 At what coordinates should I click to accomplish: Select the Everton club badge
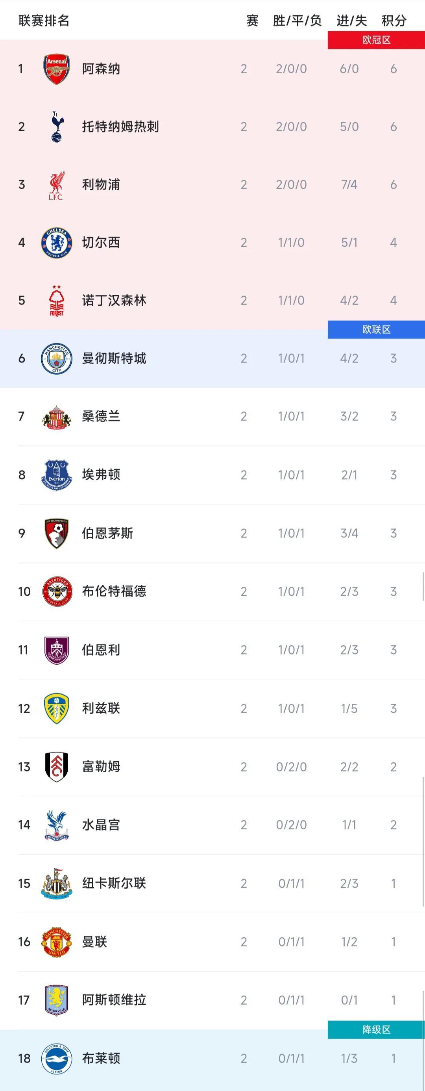coord(56,475)
